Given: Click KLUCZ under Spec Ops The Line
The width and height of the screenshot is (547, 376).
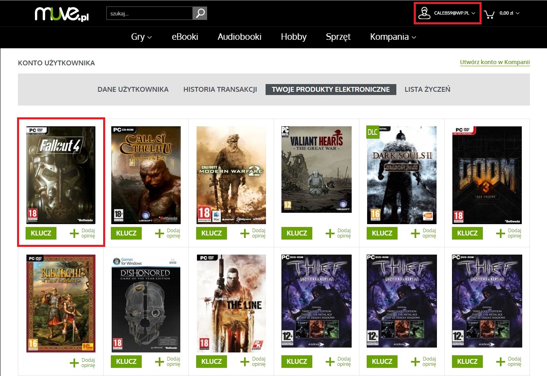Looking at the screenshot, I should click(212, 361).
